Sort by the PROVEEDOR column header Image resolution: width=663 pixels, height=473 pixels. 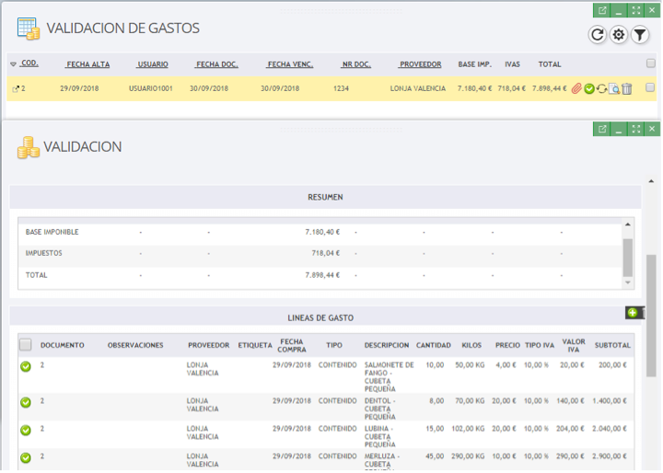(420, 64)
